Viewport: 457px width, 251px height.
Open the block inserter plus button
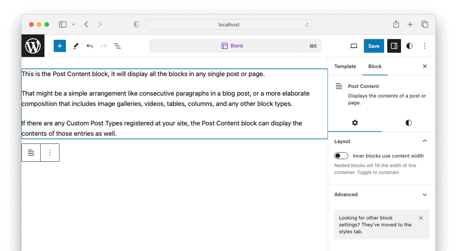60,46
